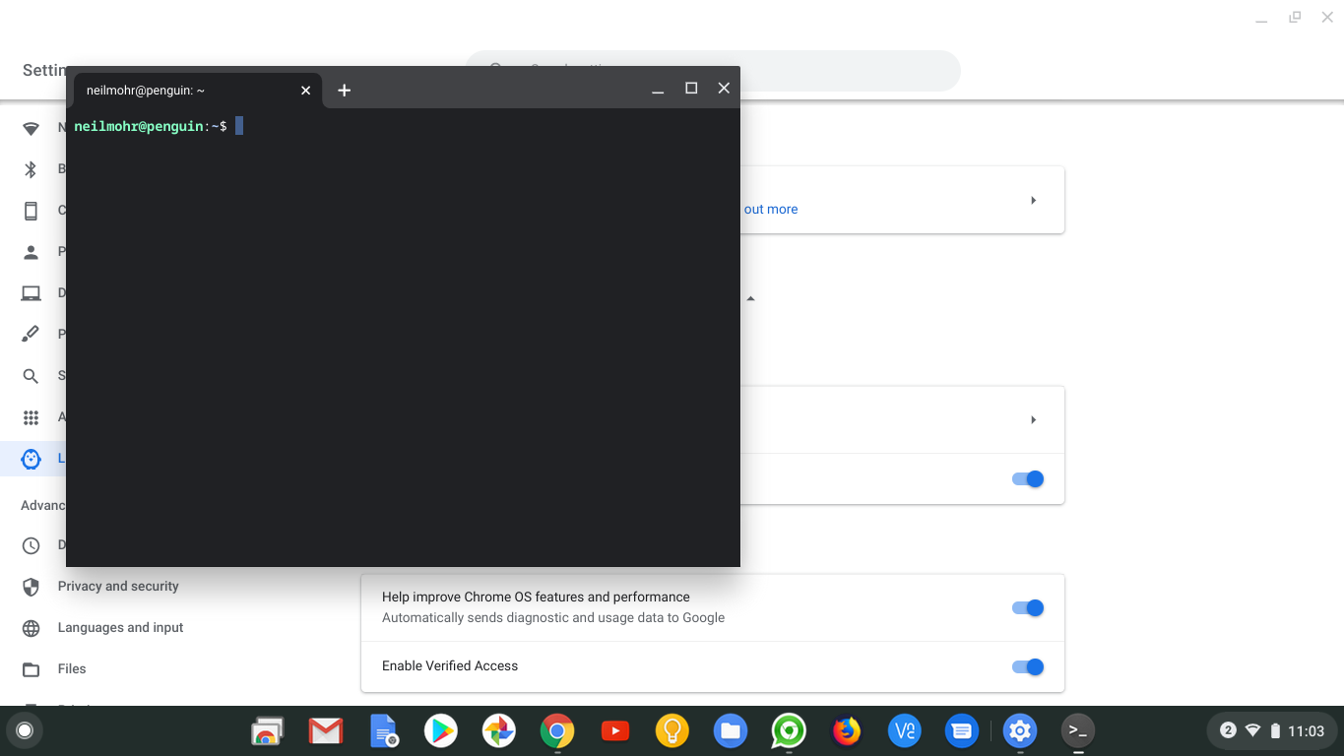Click the Settings gear in the shelf

(1020, 731)
